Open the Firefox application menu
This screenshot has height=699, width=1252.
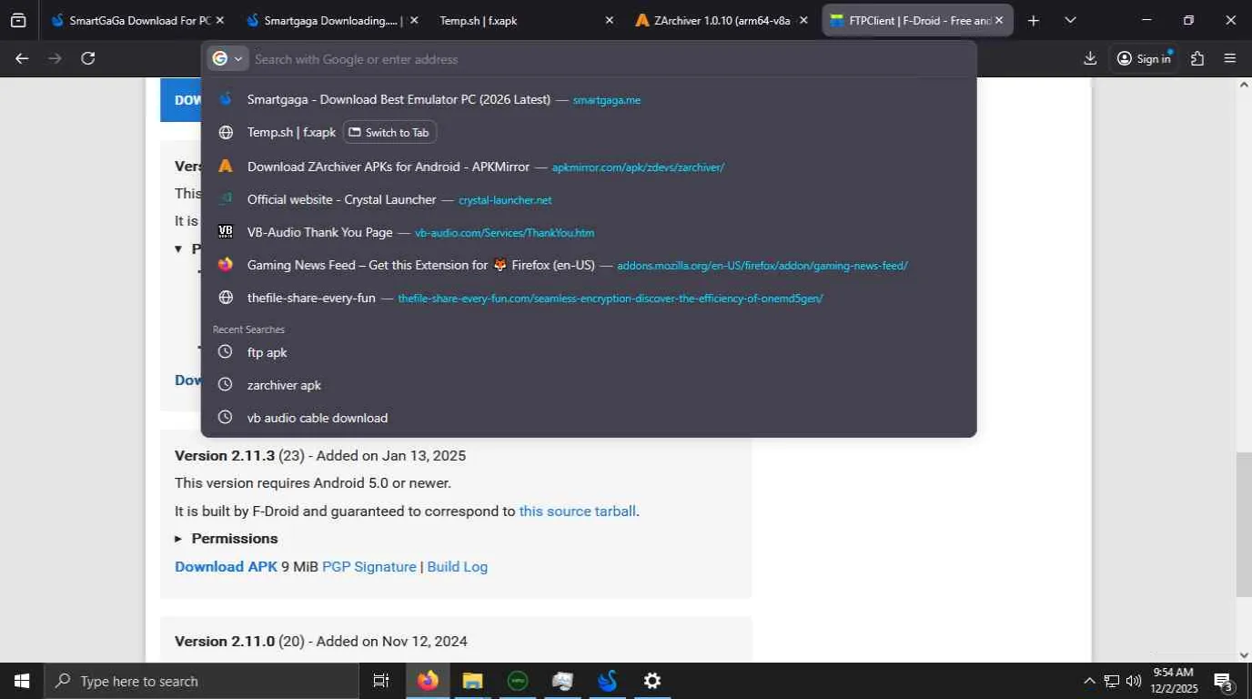[x=1230, y=58]
